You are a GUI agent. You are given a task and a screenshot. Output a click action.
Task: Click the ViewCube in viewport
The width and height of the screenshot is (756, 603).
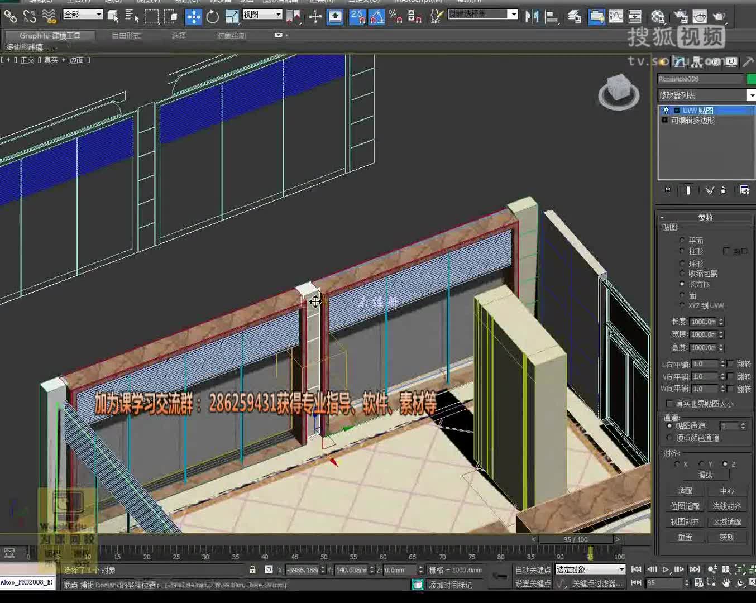619,92
